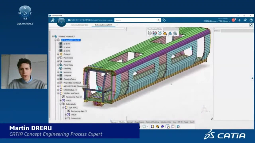Open the Modules toolbar tab
The height and width of the screenshot is (143, 255).
point(122,122)
